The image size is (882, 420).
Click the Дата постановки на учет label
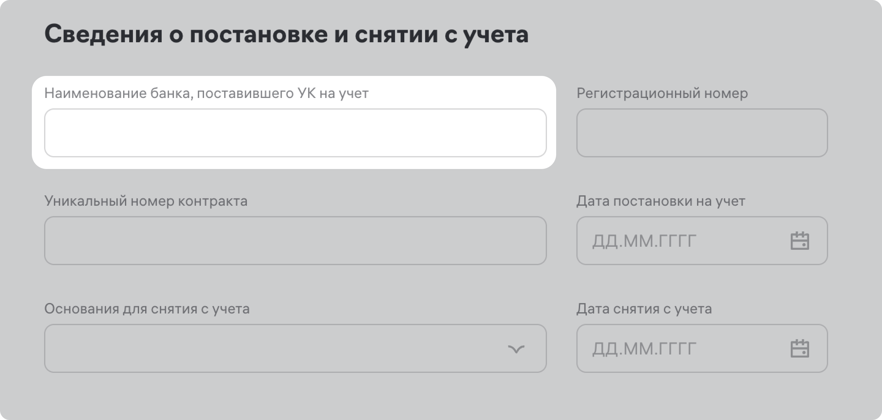click(x=661, y=201)
